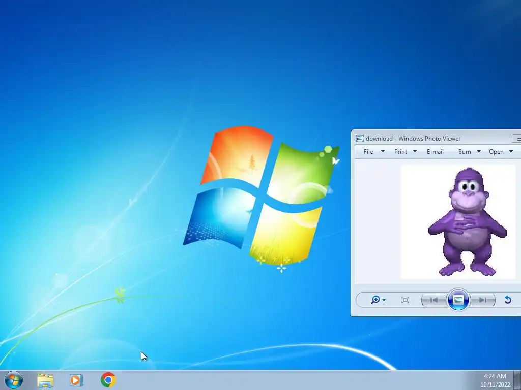
Task: Rotate the image counterclockwise
Action: (x=508, y=300)
